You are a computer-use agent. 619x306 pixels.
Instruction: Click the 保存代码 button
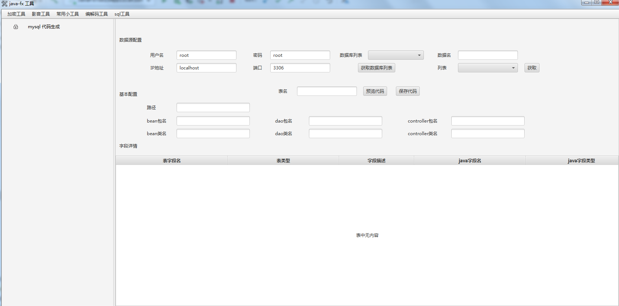click(x=407, y=91)
